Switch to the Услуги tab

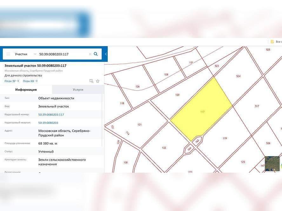click(78, 90)
